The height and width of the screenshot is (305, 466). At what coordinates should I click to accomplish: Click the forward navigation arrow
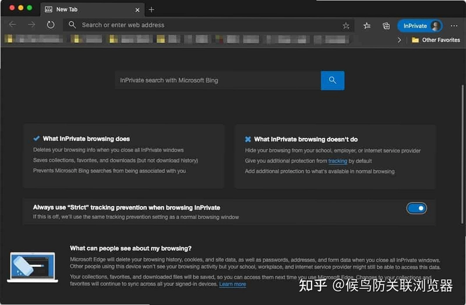(x=31, y=24)
